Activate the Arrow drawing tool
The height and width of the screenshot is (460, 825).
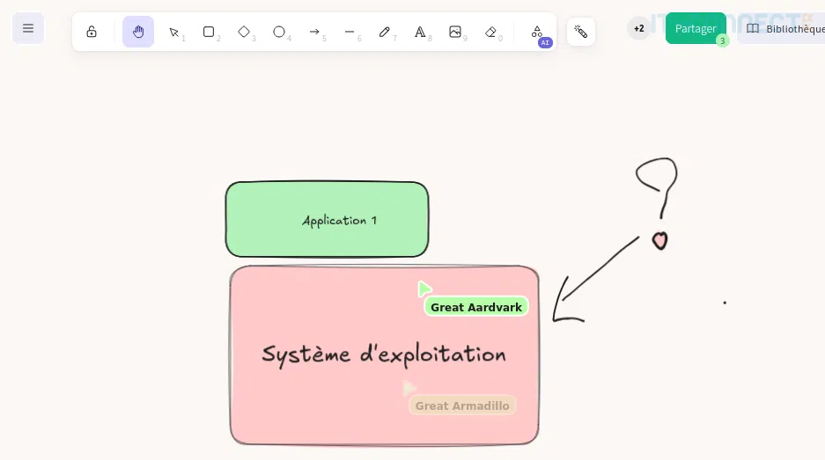point(314,32)
